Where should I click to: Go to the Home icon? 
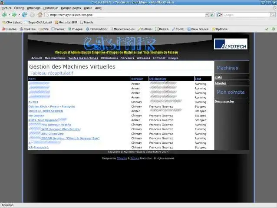coord(40,15)
